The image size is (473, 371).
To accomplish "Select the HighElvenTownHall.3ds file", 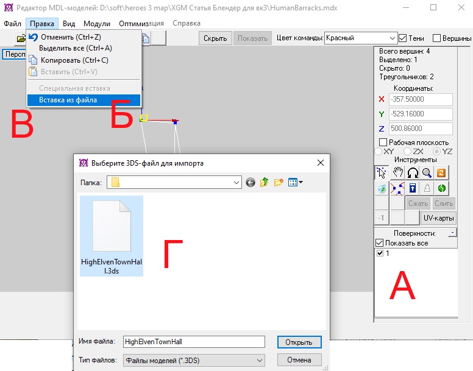I will 112,236.
